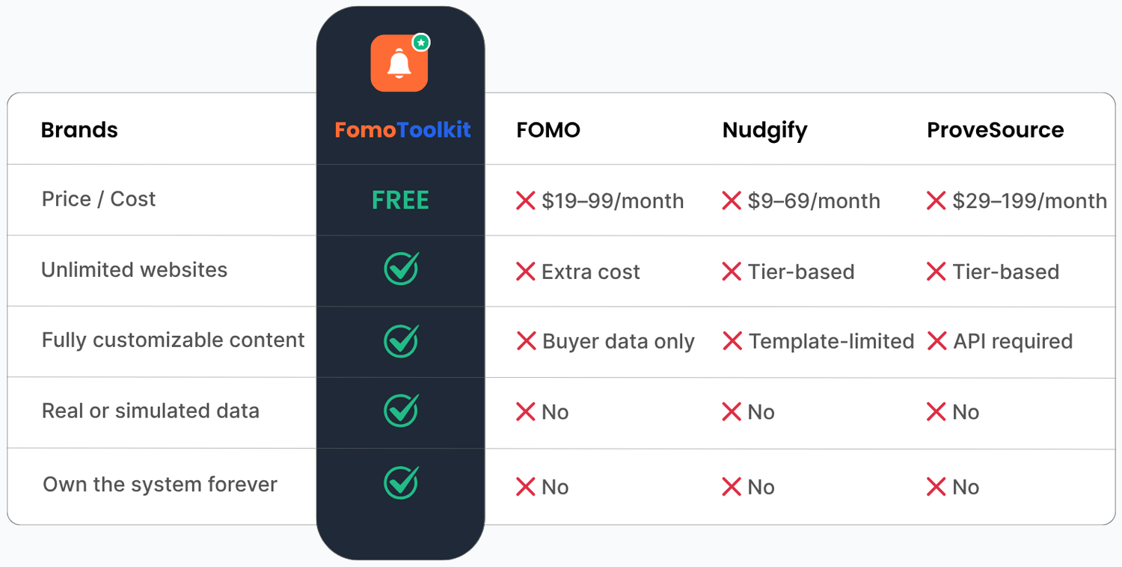Click the green FREE price label
Image resolution: width=1122 pixels, height=567 pixels.
(401, 200)
